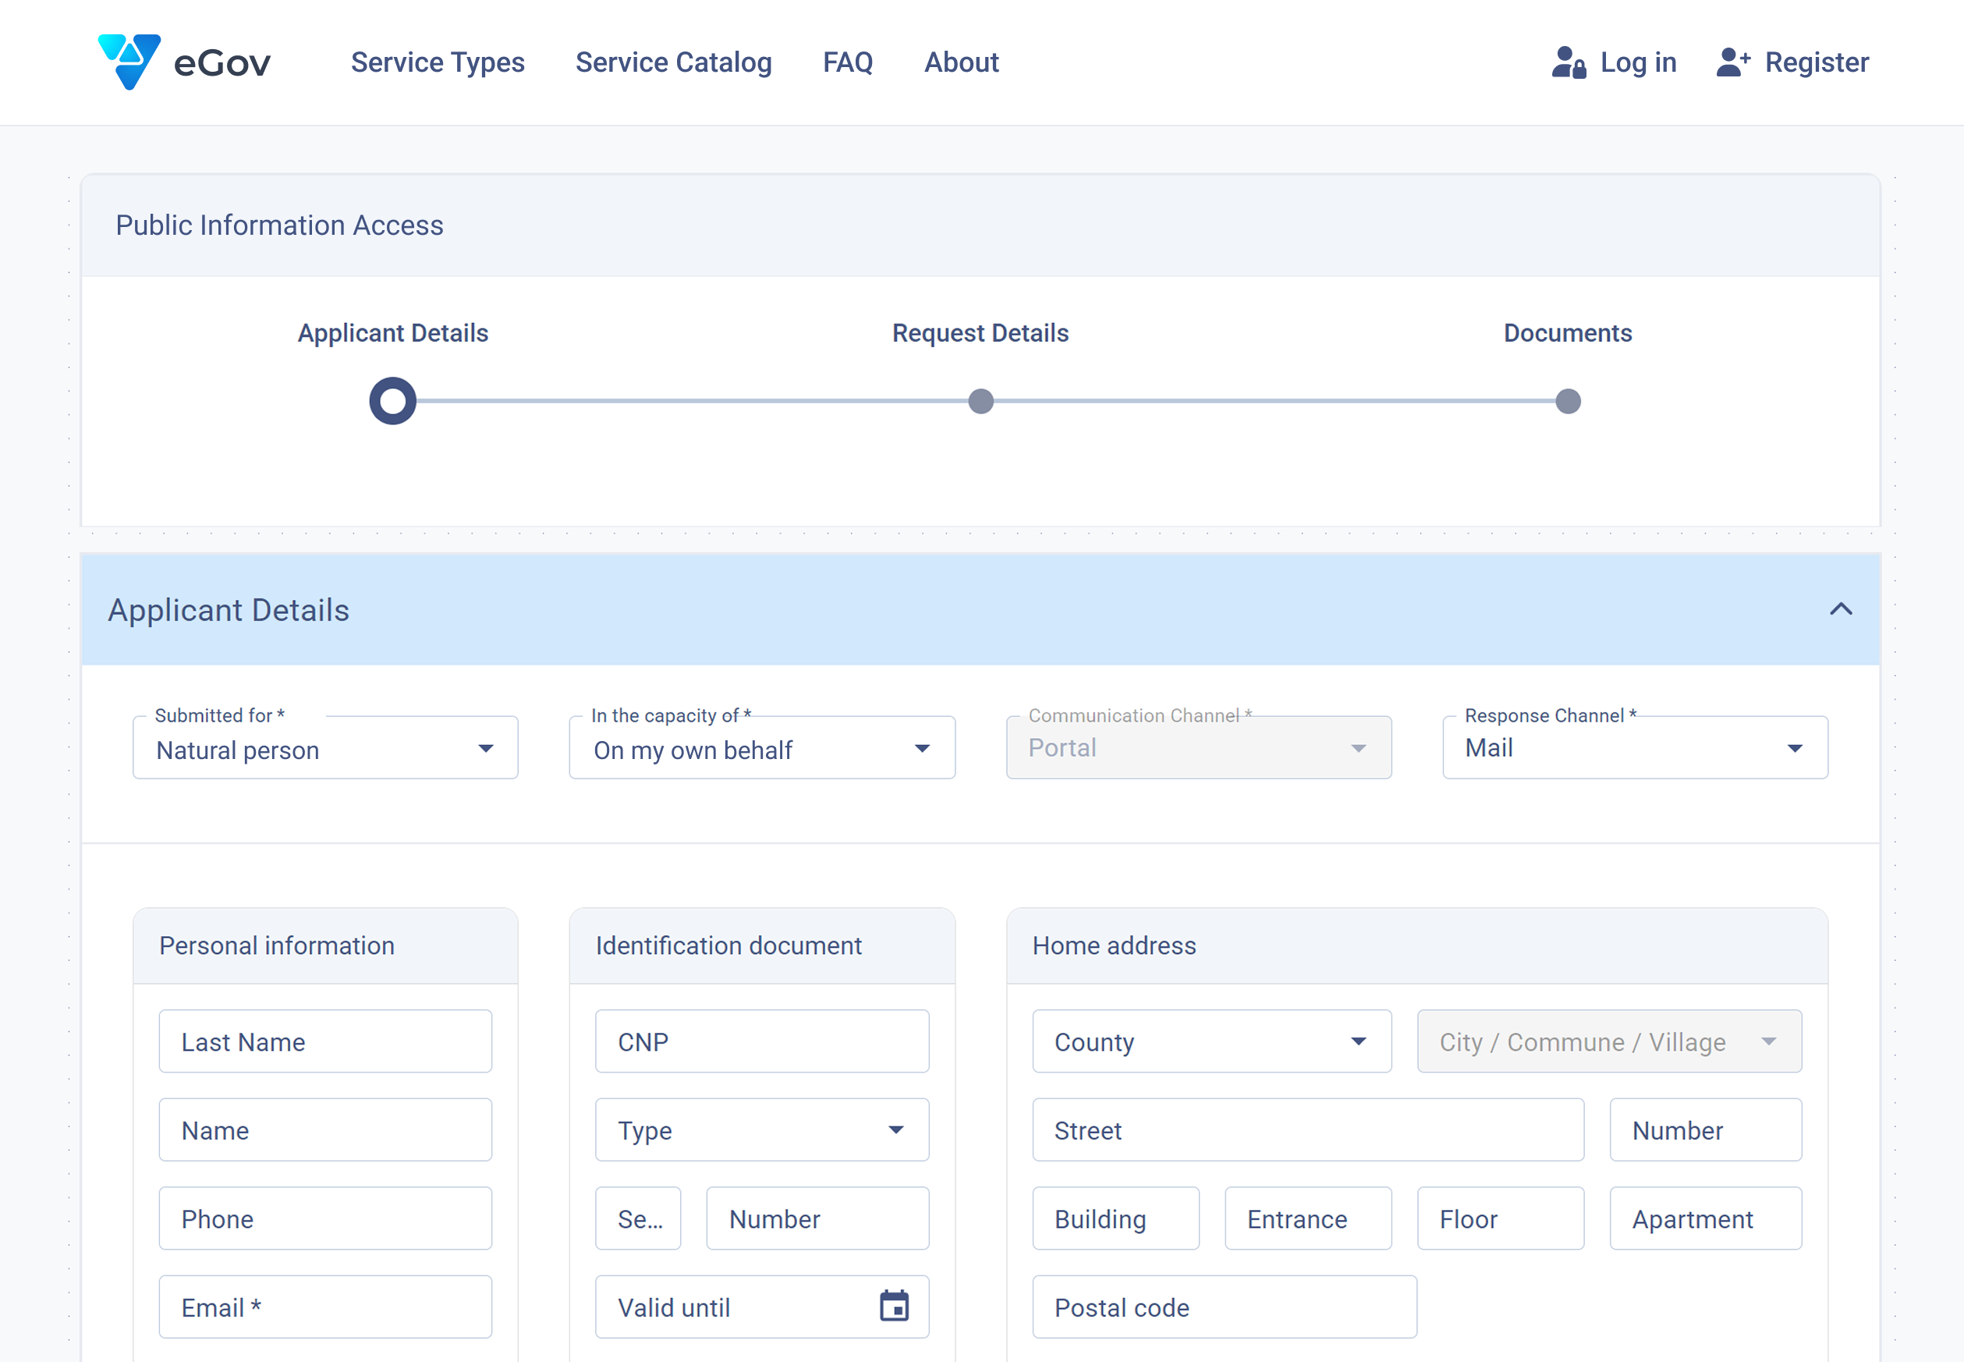Go to the Documents step dot
The image size is (1964, 1362).
click(x=1567, y=401)
